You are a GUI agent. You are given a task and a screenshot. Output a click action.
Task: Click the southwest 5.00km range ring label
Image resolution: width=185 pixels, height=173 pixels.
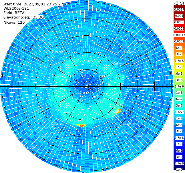click(x=33, y=148)
